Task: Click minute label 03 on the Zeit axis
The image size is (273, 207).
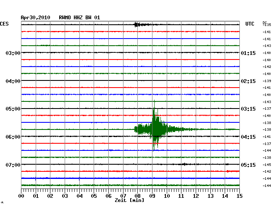Action: tap(65, 196)
